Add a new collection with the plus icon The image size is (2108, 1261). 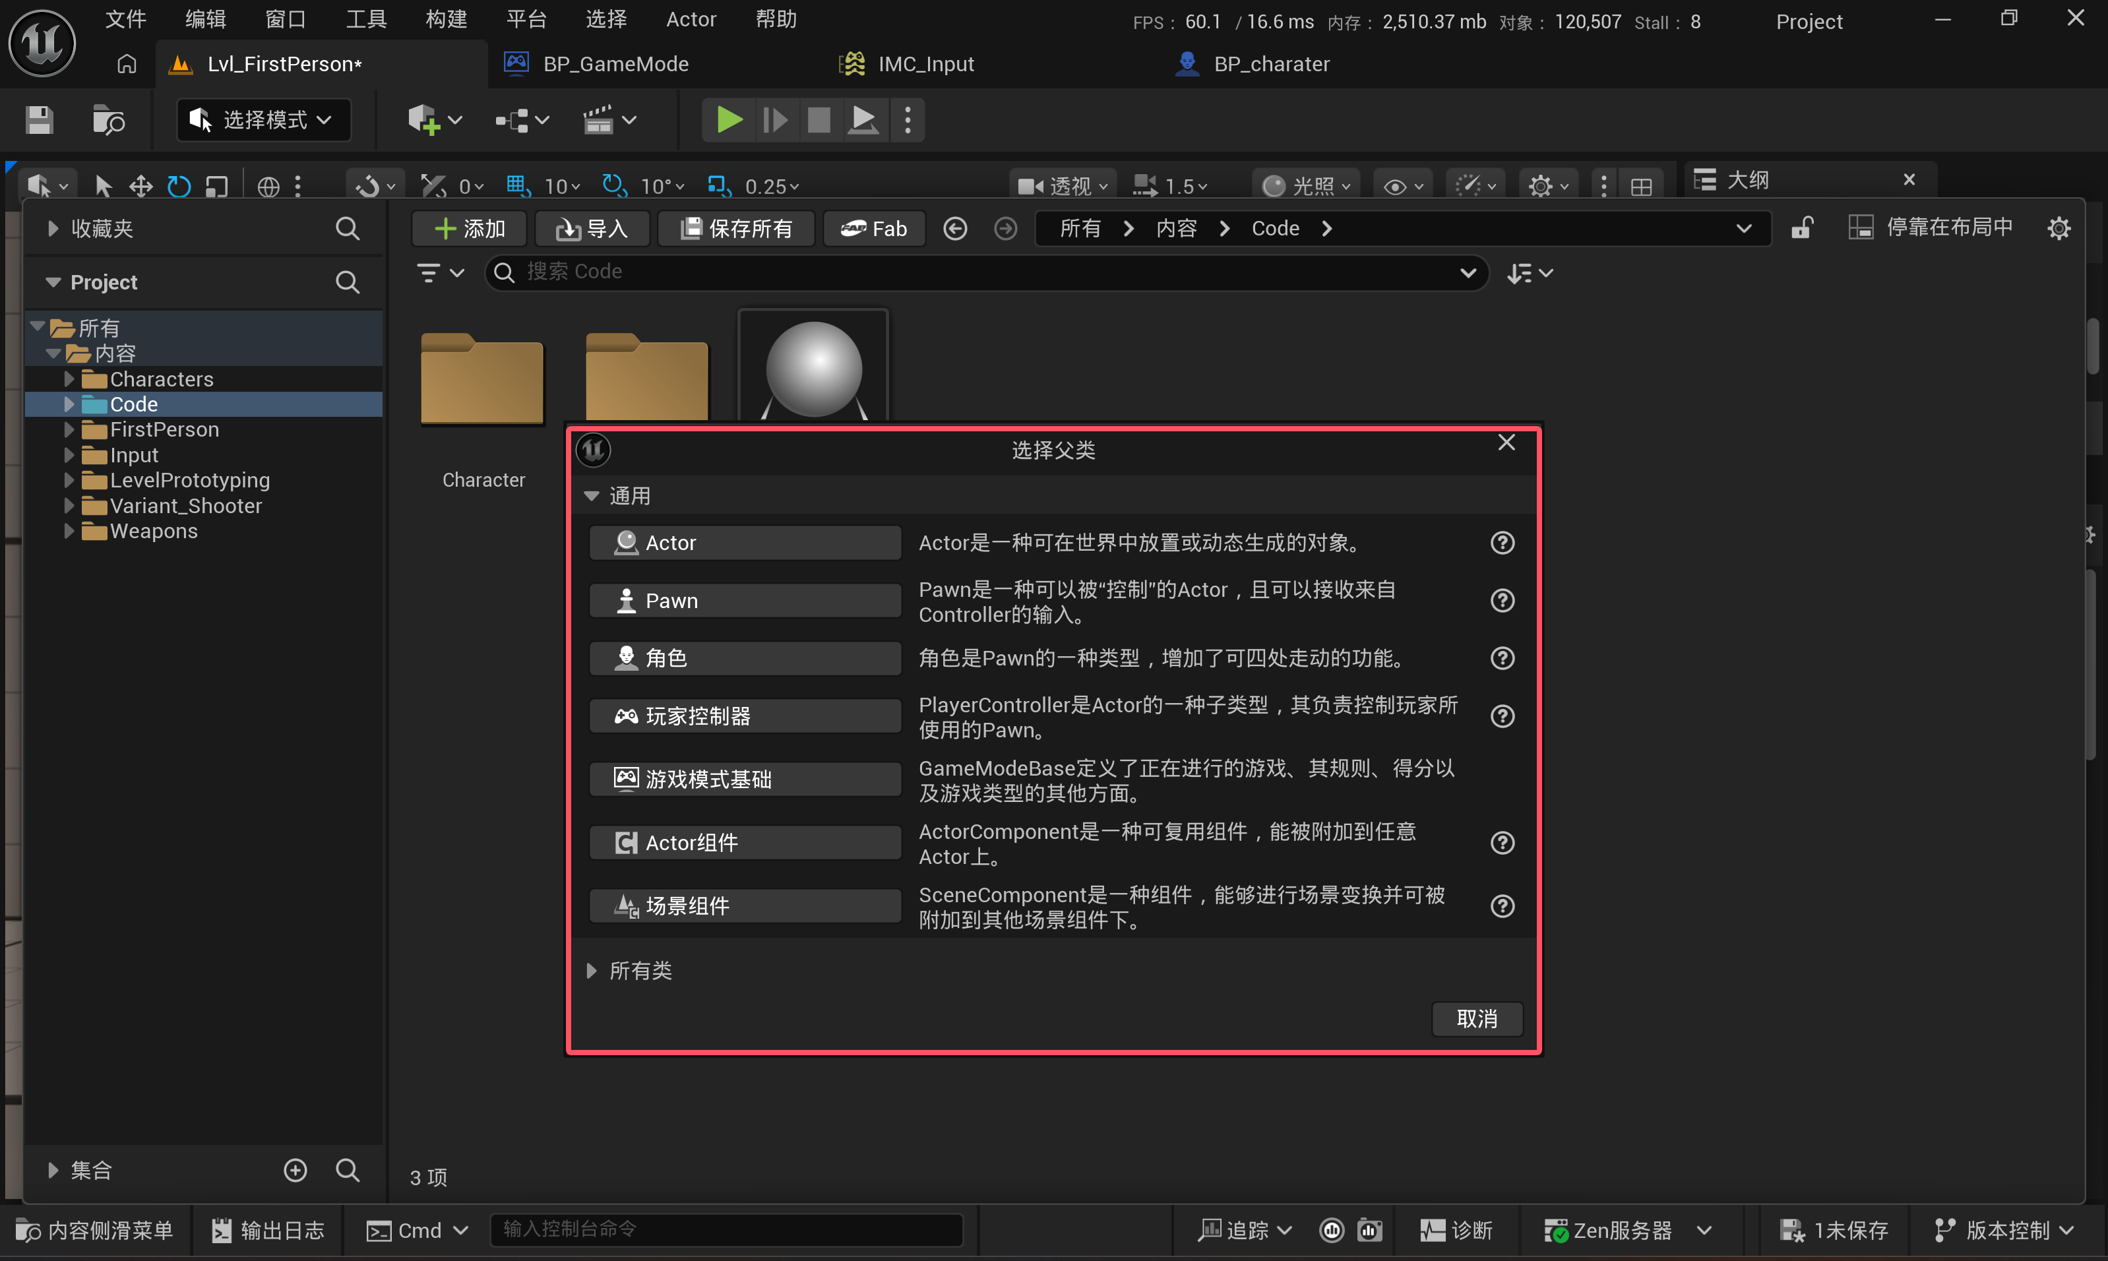point(295,1170)
